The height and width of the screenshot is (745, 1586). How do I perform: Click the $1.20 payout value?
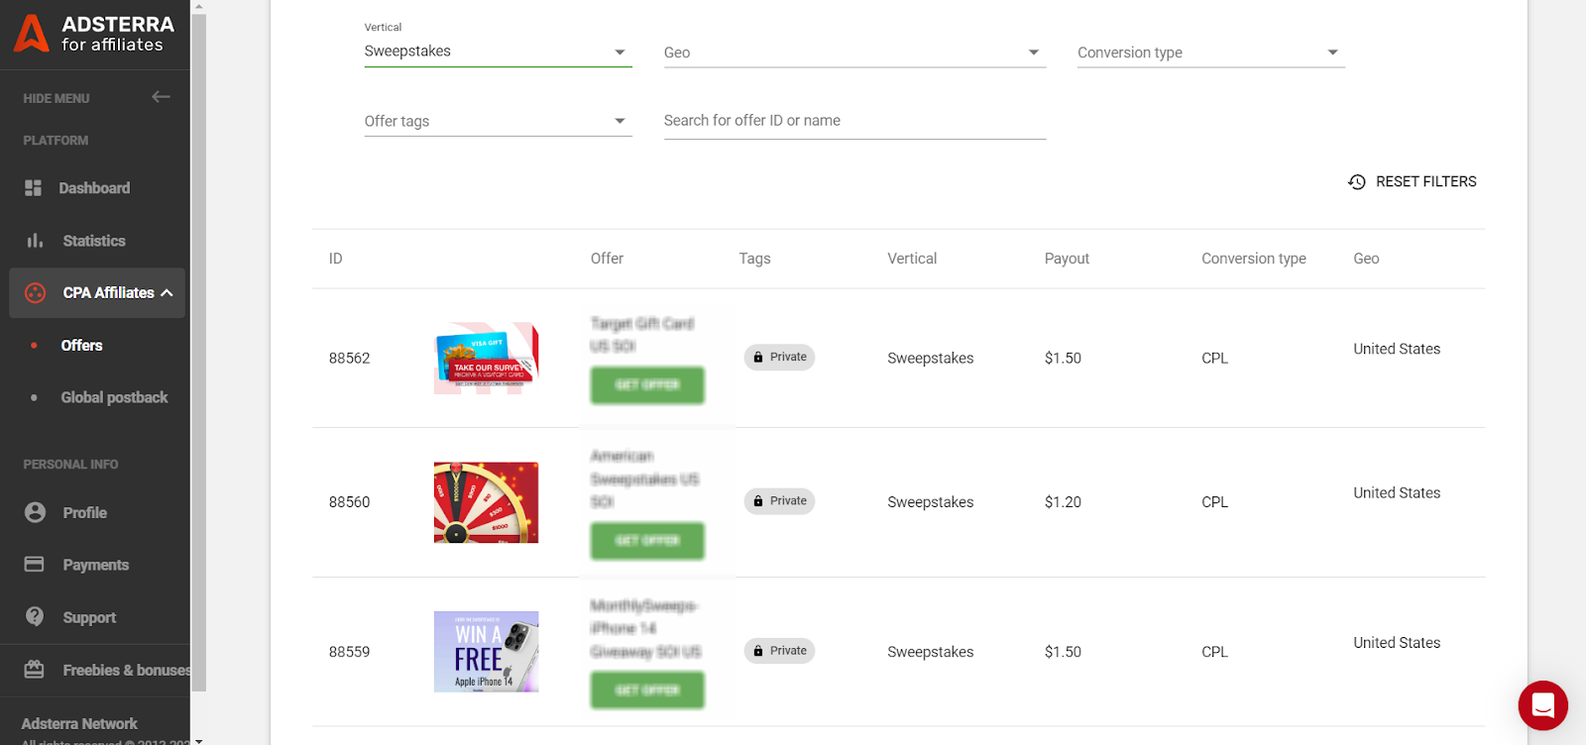click(x=1063, y=502)
